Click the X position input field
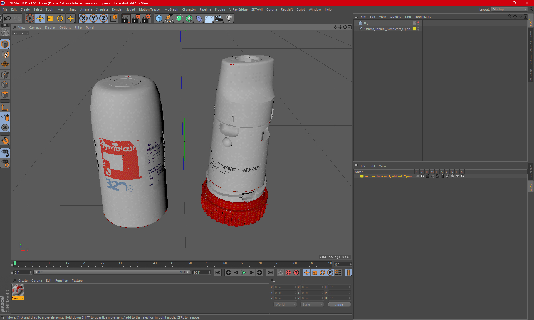The height and width of the screenshot is (320, 534). click(285, 287)
